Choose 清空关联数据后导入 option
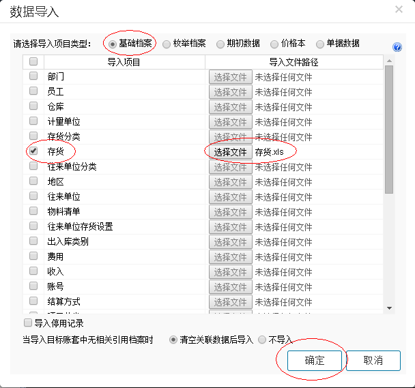415x388 pixels. (173, 339)
